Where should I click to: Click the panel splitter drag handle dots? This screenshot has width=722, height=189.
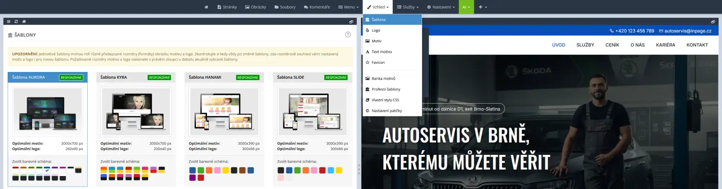tap(359, 169)
